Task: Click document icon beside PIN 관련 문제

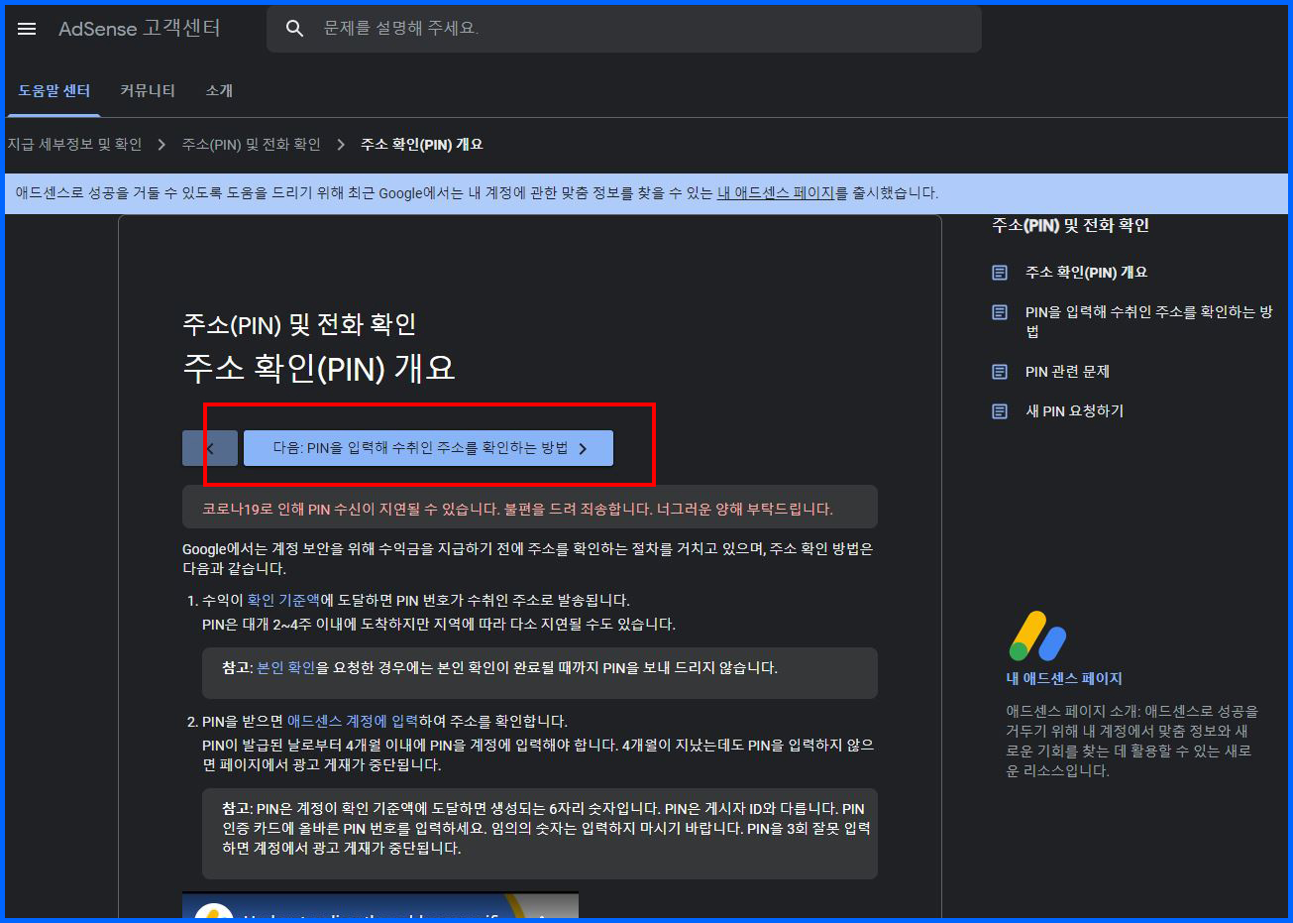Action: (1000, 372)
